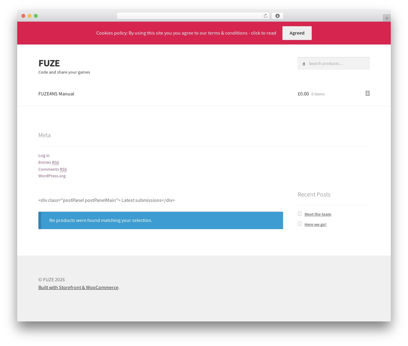Click the shopping basket icon
Screen dimensions: 408x346
[x=368, y=93]
